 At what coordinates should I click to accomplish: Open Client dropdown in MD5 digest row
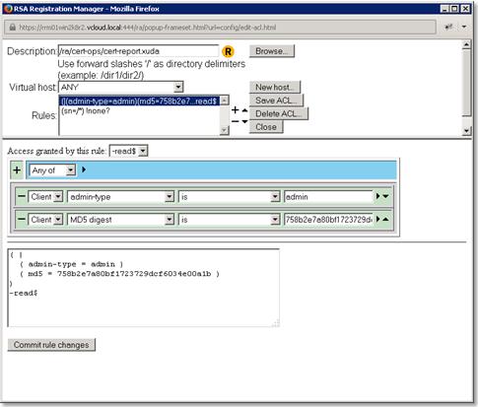(45, 220)
